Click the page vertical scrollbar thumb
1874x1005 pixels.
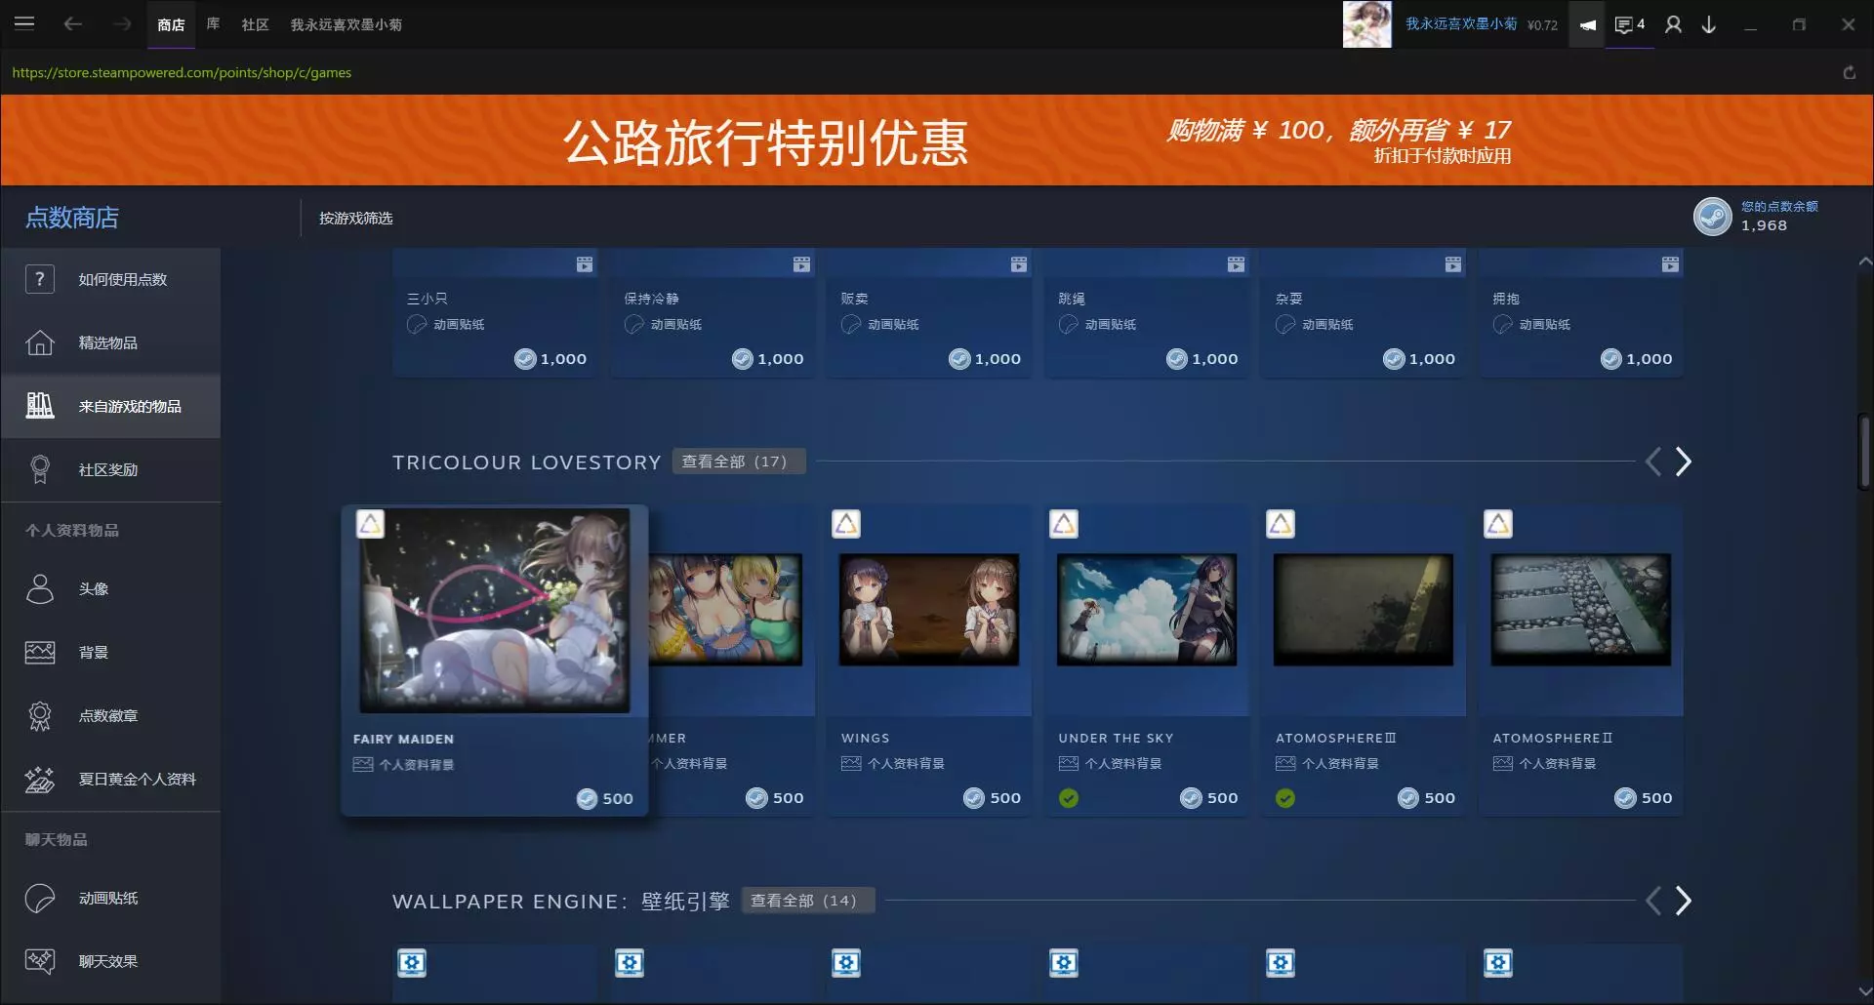1864,452
